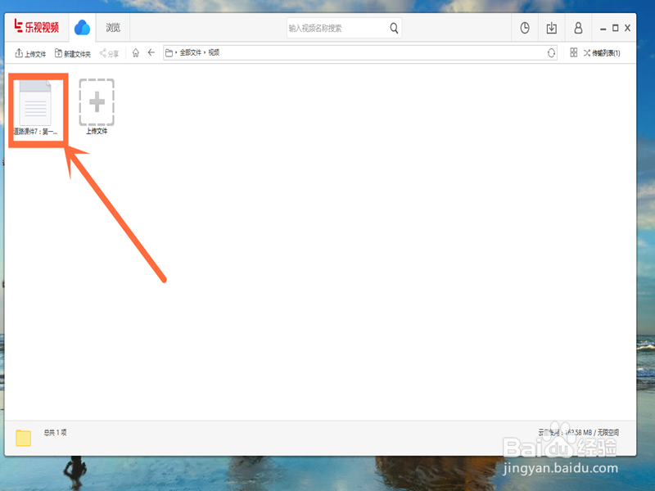Refresh the file list

tap(551, 52)
